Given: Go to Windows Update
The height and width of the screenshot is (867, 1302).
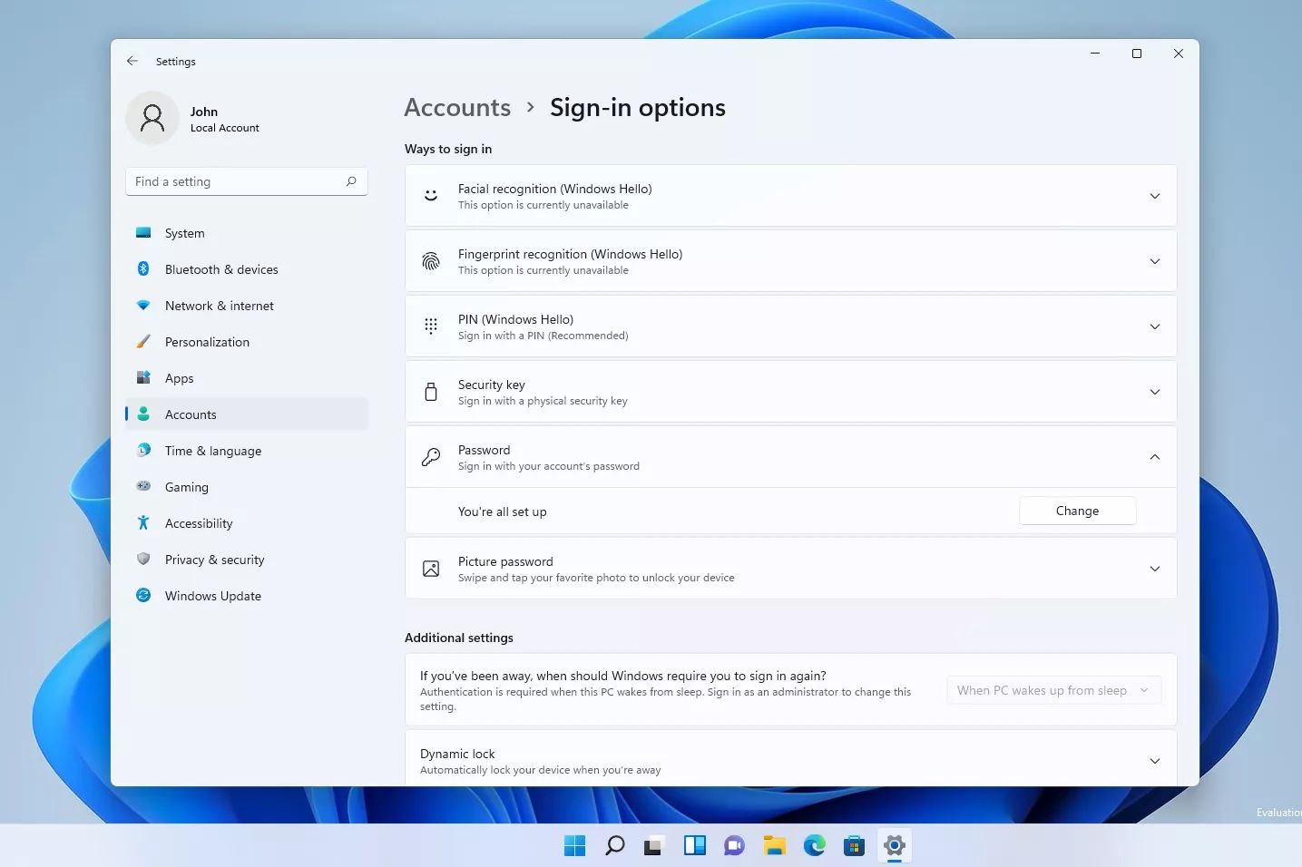Looking at the screenshot, I should coord(247,596).
